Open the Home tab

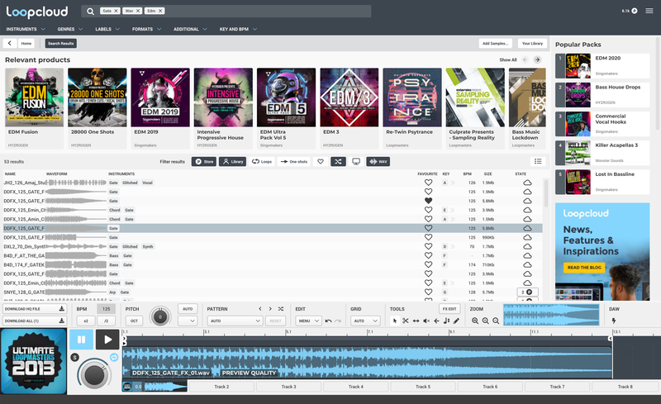(26, 43)
